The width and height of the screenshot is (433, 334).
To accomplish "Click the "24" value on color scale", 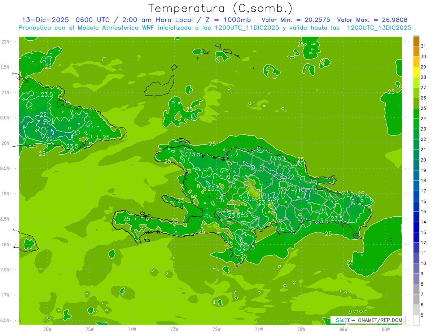I will (x=424, y=119).
